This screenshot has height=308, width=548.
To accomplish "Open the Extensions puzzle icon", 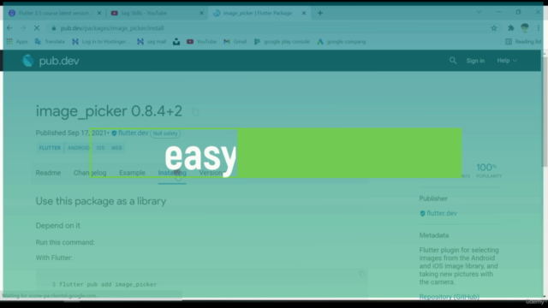I will 511,28.
